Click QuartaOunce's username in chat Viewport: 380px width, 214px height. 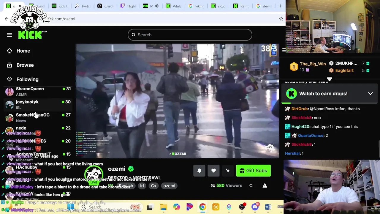pos(311,136)
